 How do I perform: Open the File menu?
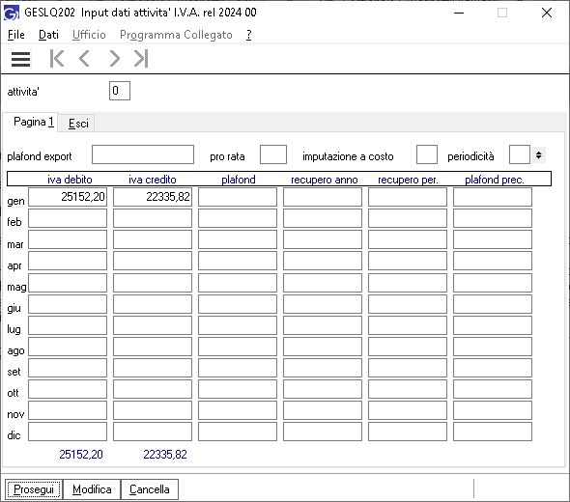(x=16, y=35)
